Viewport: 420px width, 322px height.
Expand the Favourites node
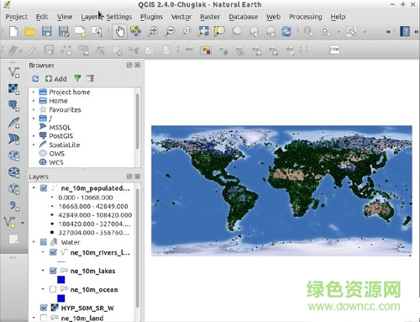tap(34, 109)
